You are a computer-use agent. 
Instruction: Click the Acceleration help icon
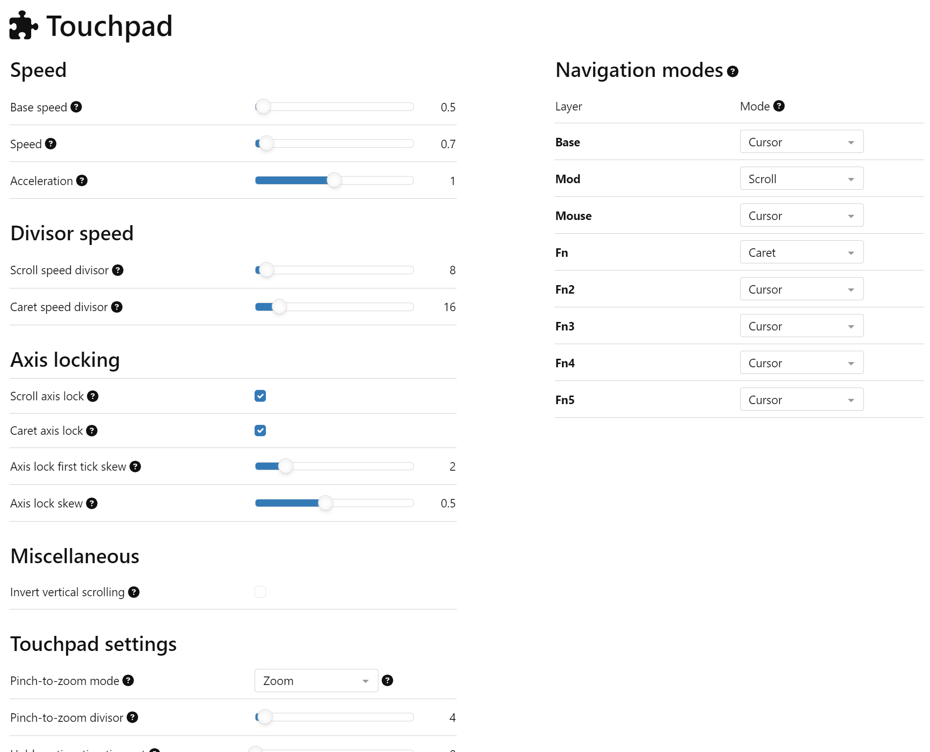[82, 181]
